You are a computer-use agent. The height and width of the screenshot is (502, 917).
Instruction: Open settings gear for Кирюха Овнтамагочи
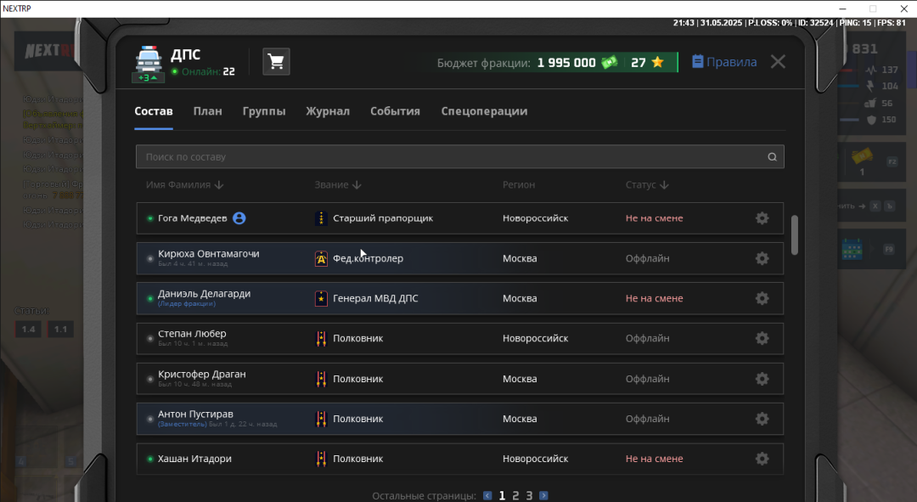[762, 258]
